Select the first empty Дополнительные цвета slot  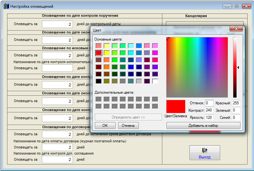pyautogui.click(x=99, y=99)
